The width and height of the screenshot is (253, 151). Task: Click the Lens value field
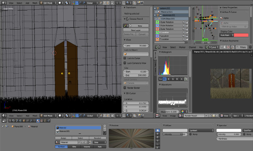(x=136, y=46)
